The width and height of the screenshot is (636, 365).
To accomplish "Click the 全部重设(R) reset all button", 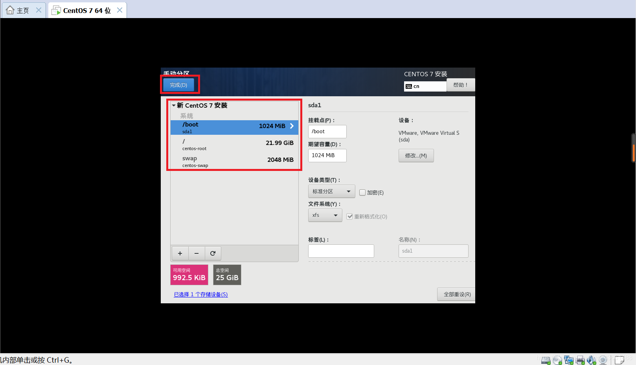I will click(457, 294).
